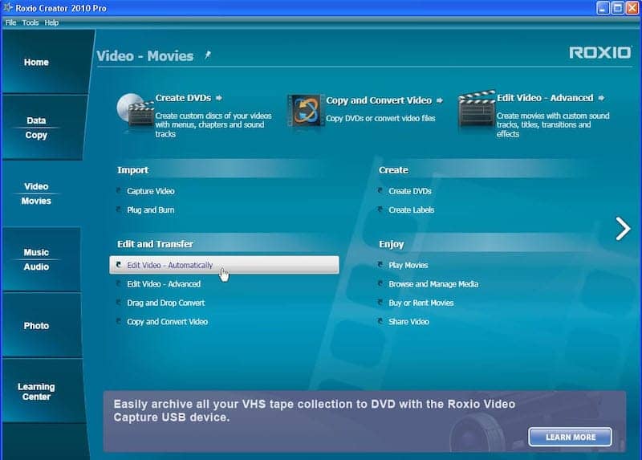The image size is (642, 460).
Task: Switch to the Home tab
Action: (x=43, y=62)
